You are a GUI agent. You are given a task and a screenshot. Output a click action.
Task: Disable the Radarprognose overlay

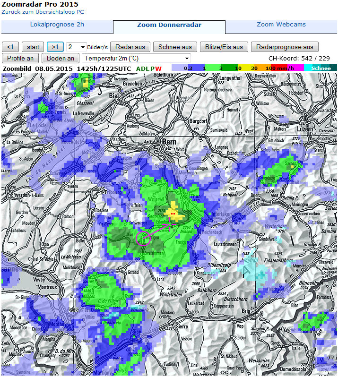pyautogui.click(x=285, y=47)
